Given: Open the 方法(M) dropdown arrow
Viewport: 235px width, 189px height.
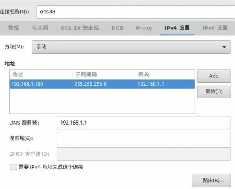Looking at the screenshot, I should click(x=224, y=47).
